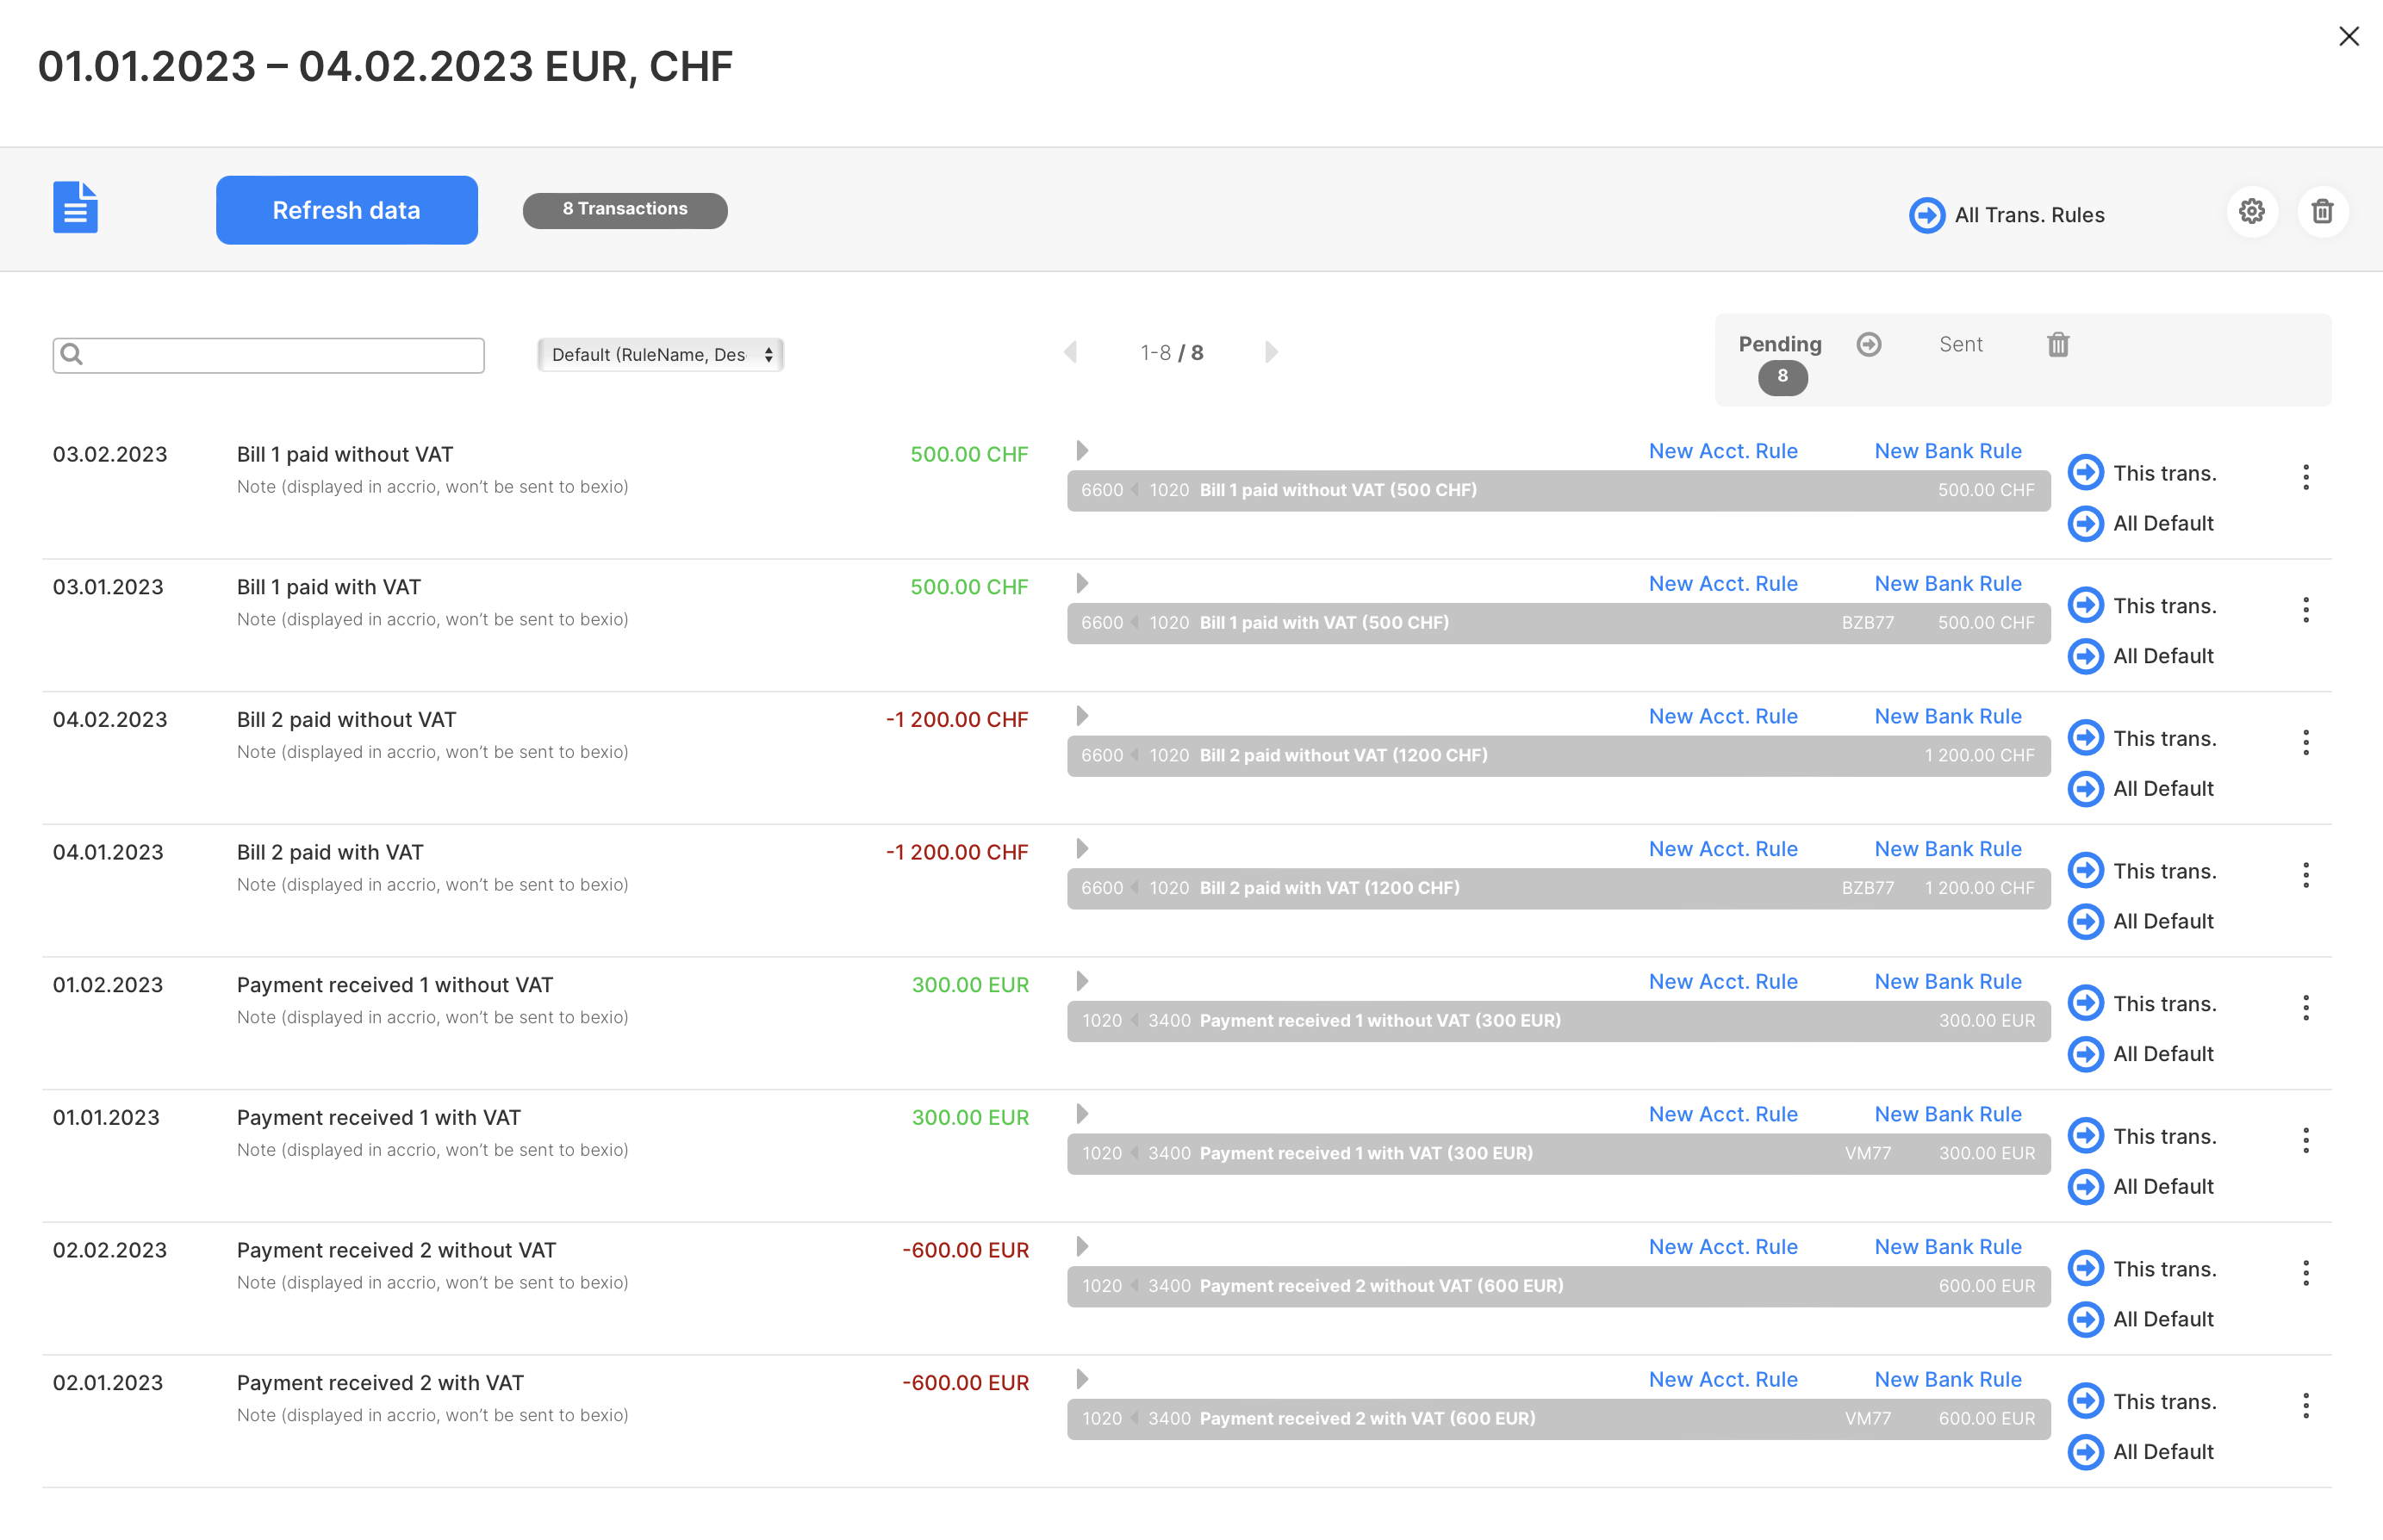
Task: Click the top toolbar trash icon
Action: 2322,211
